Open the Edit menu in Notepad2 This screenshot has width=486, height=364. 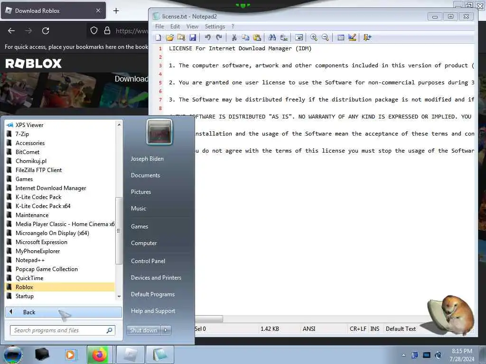[x=175, y=27]
